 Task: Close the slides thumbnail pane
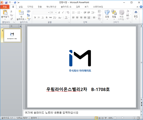coord(21,26)
